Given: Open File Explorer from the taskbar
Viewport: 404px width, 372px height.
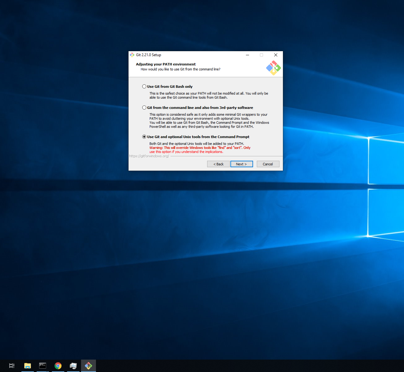Looking at the screenshot, I should [28, 366].
